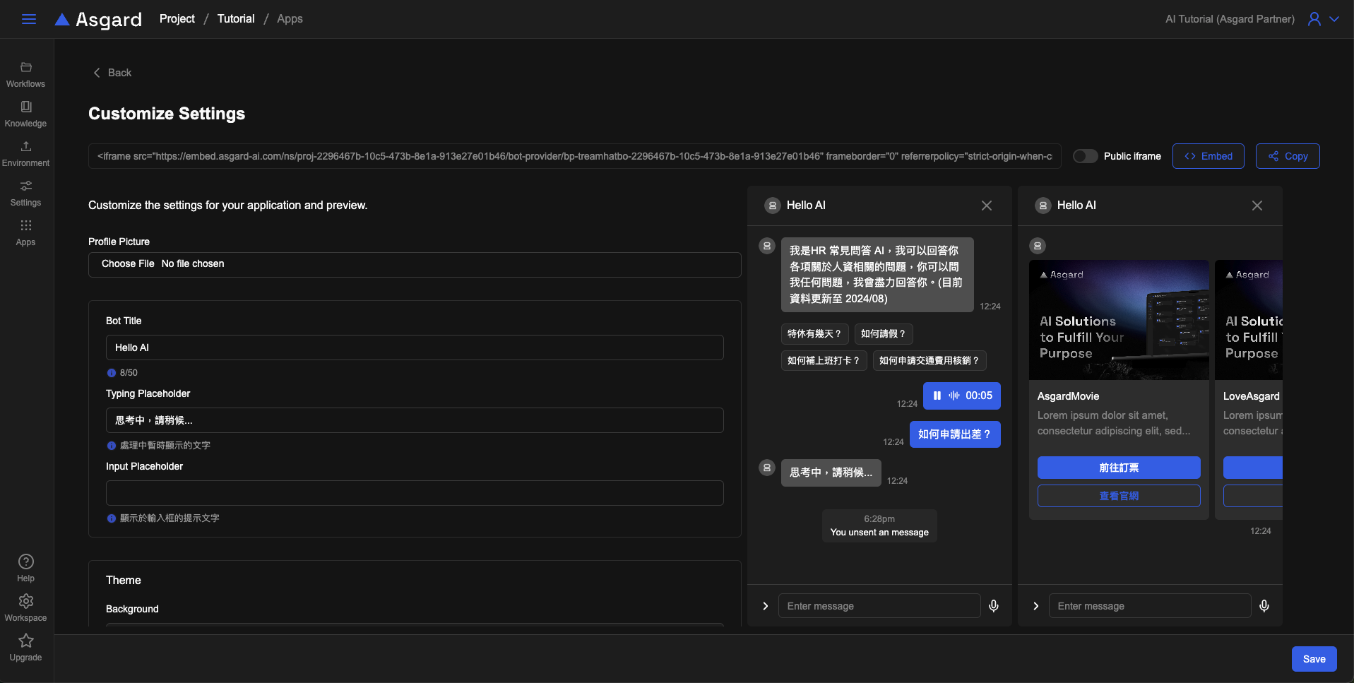Pause the 00:05 voice message
The width and height of the screenshot is (1354, 683).
(937, 396)
